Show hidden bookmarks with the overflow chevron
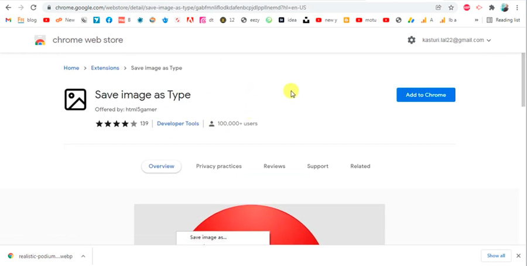 [x=476, y=20]
